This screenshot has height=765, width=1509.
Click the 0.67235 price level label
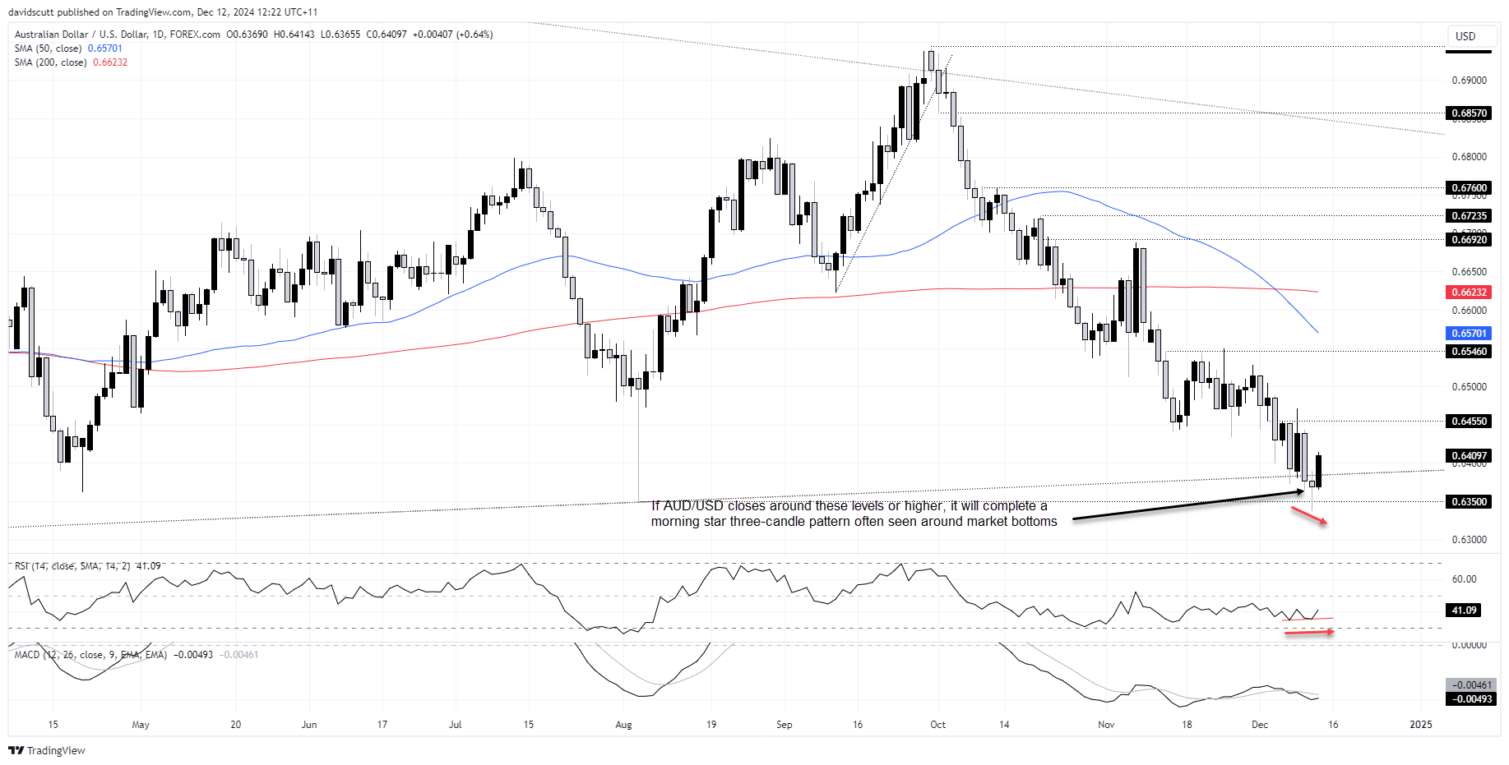coord(1469,216)
